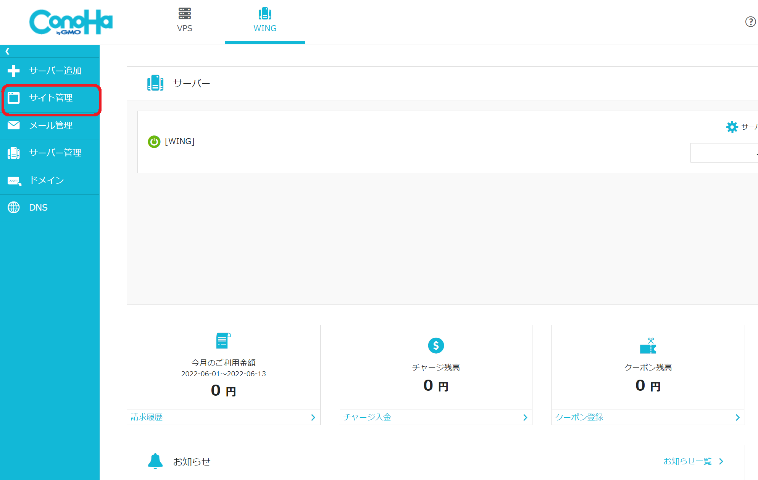Open お知らせ一覧 via its arrow

pyautogui.click(x=721, y=461)
